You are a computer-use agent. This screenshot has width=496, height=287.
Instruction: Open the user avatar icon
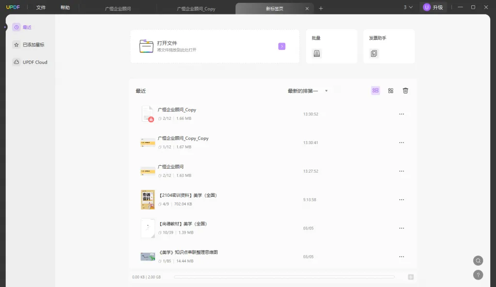[x=427, y=7]
